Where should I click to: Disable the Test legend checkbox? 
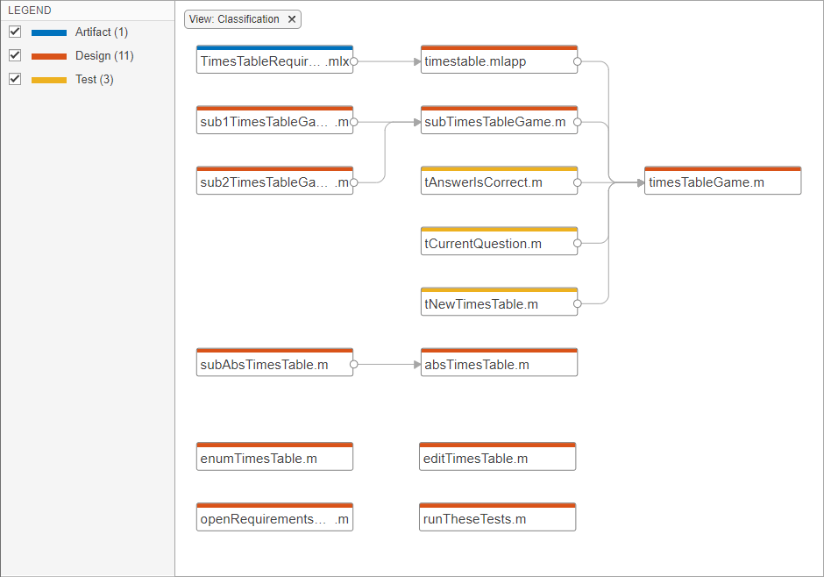(15, 80)
